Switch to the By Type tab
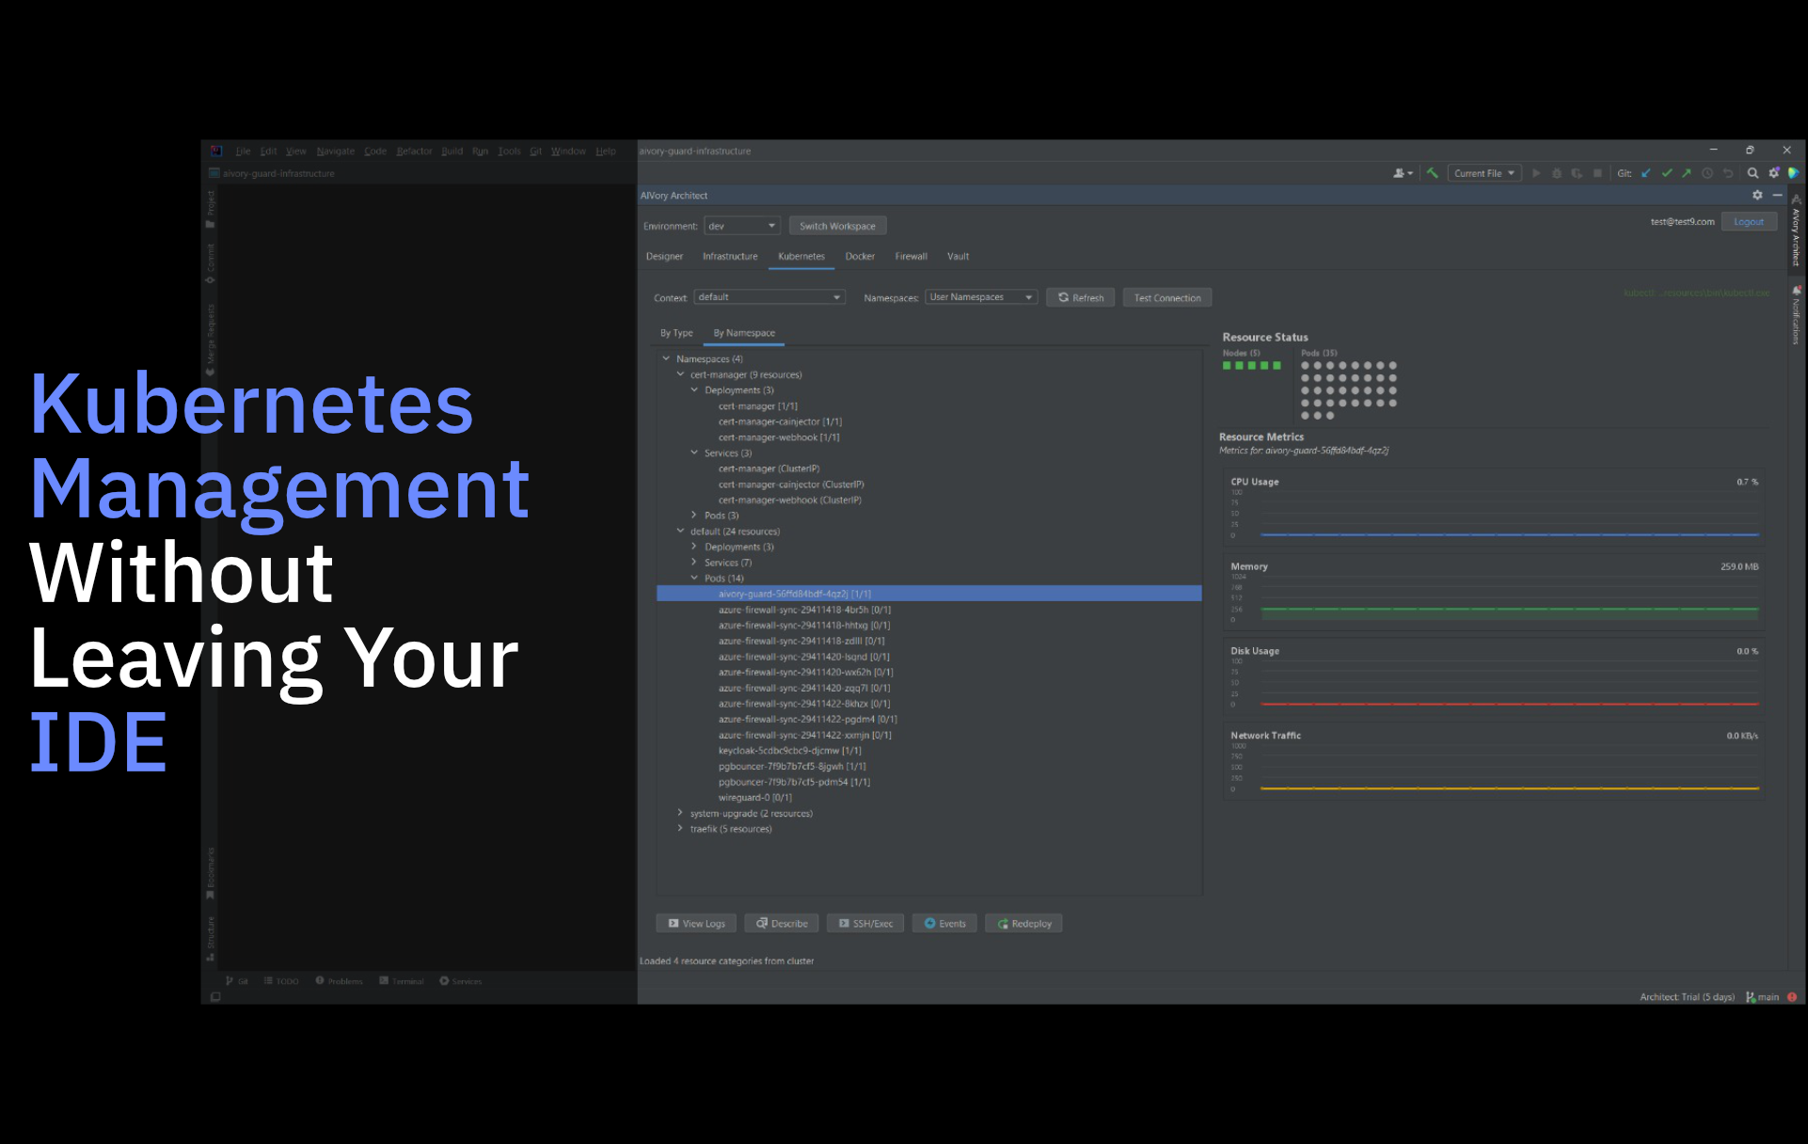The image size is (1808, 1144). pyautogui.click(x=676, y=333)
